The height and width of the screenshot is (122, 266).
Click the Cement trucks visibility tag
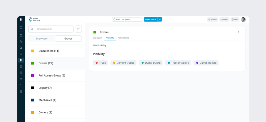pos(123,63)
